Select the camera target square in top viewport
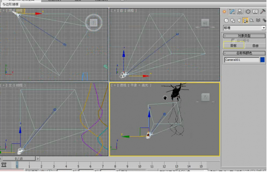Viewport: 267px width, 172px height. 65,45
